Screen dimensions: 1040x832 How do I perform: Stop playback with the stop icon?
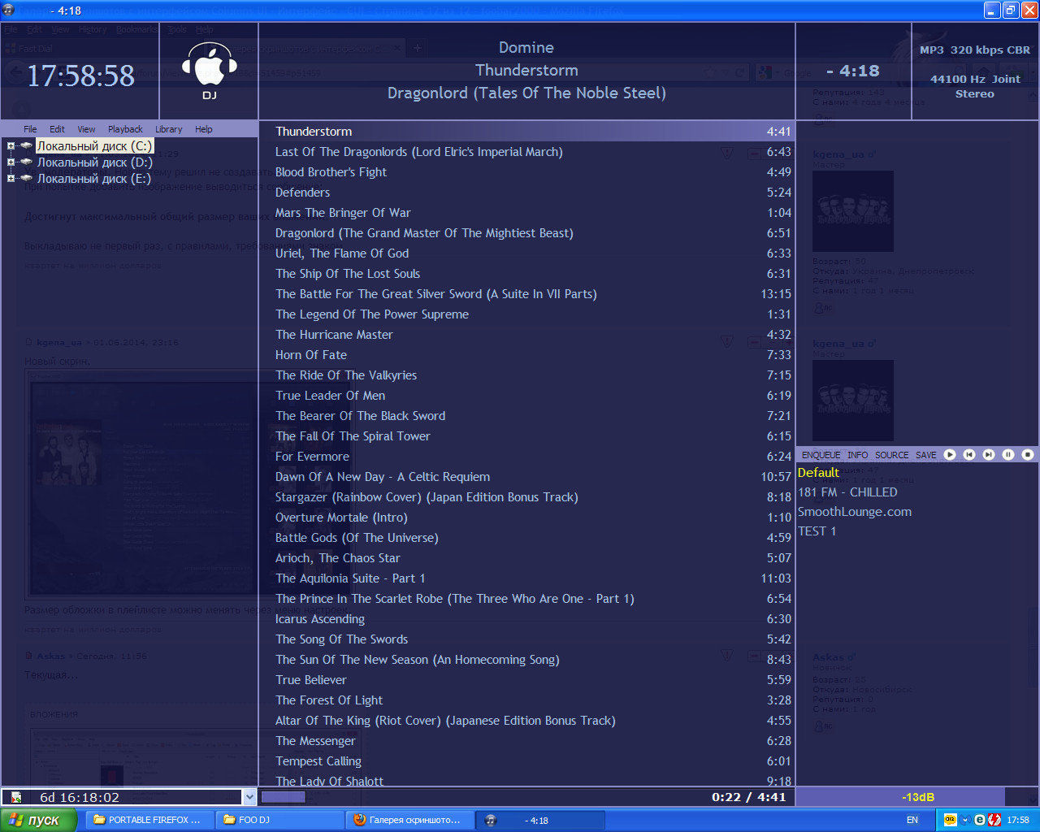(1028, 455)
